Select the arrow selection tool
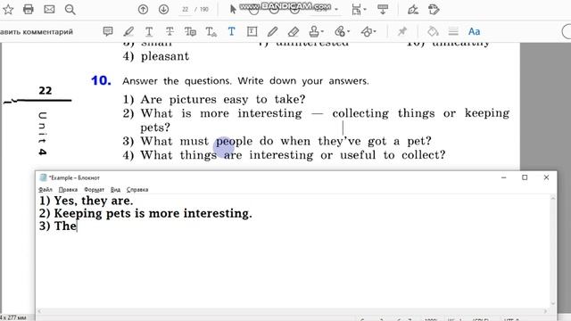571x321 pixels. 233,10
